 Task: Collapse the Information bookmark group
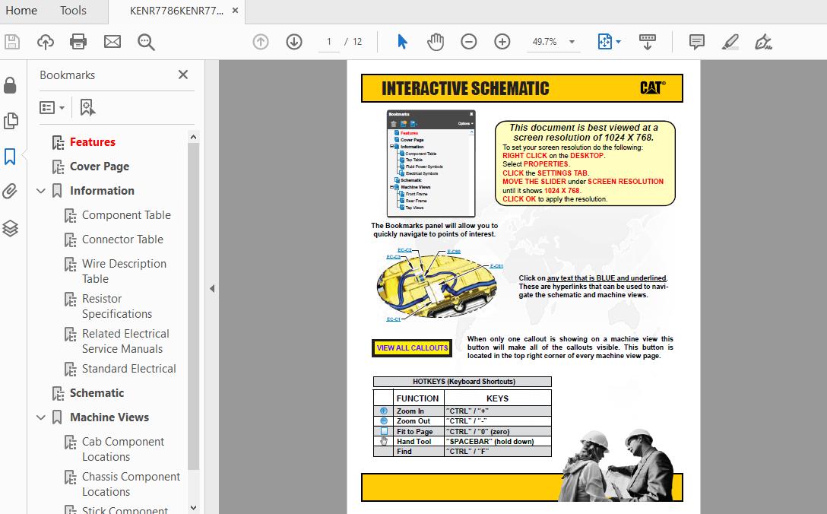(41, 191)
